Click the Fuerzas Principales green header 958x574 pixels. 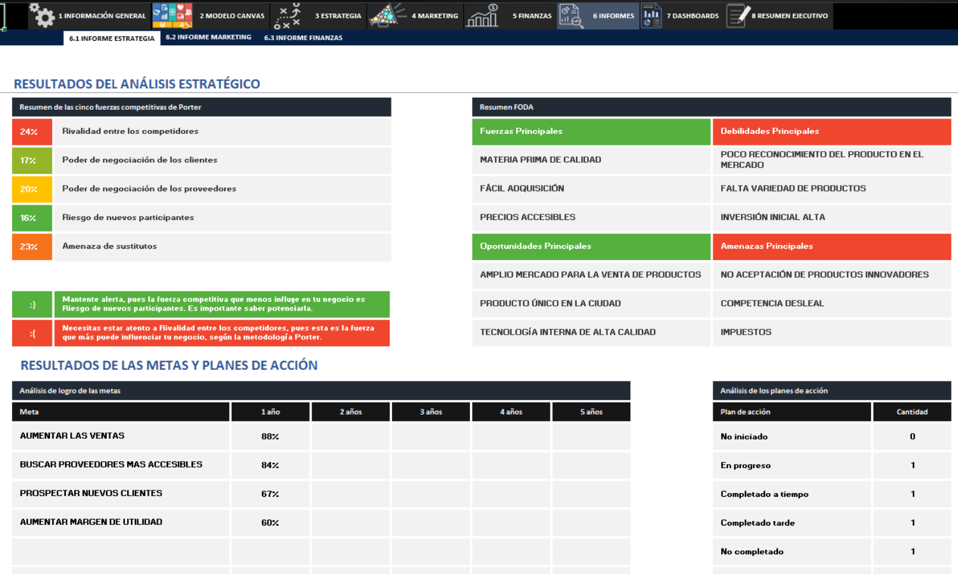coord(591,132)
